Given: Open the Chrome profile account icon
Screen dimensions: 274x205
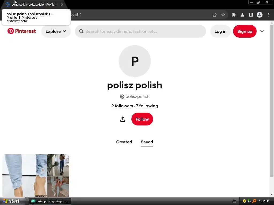Looking at the screenshot, I should pos(260,15).
